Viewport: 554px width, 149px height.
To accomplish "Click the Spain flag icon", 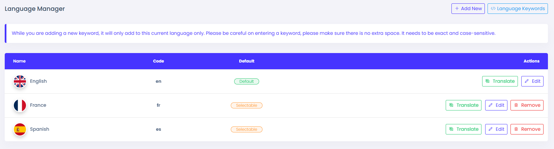I will pyautogui.click(x=20, y=129).
